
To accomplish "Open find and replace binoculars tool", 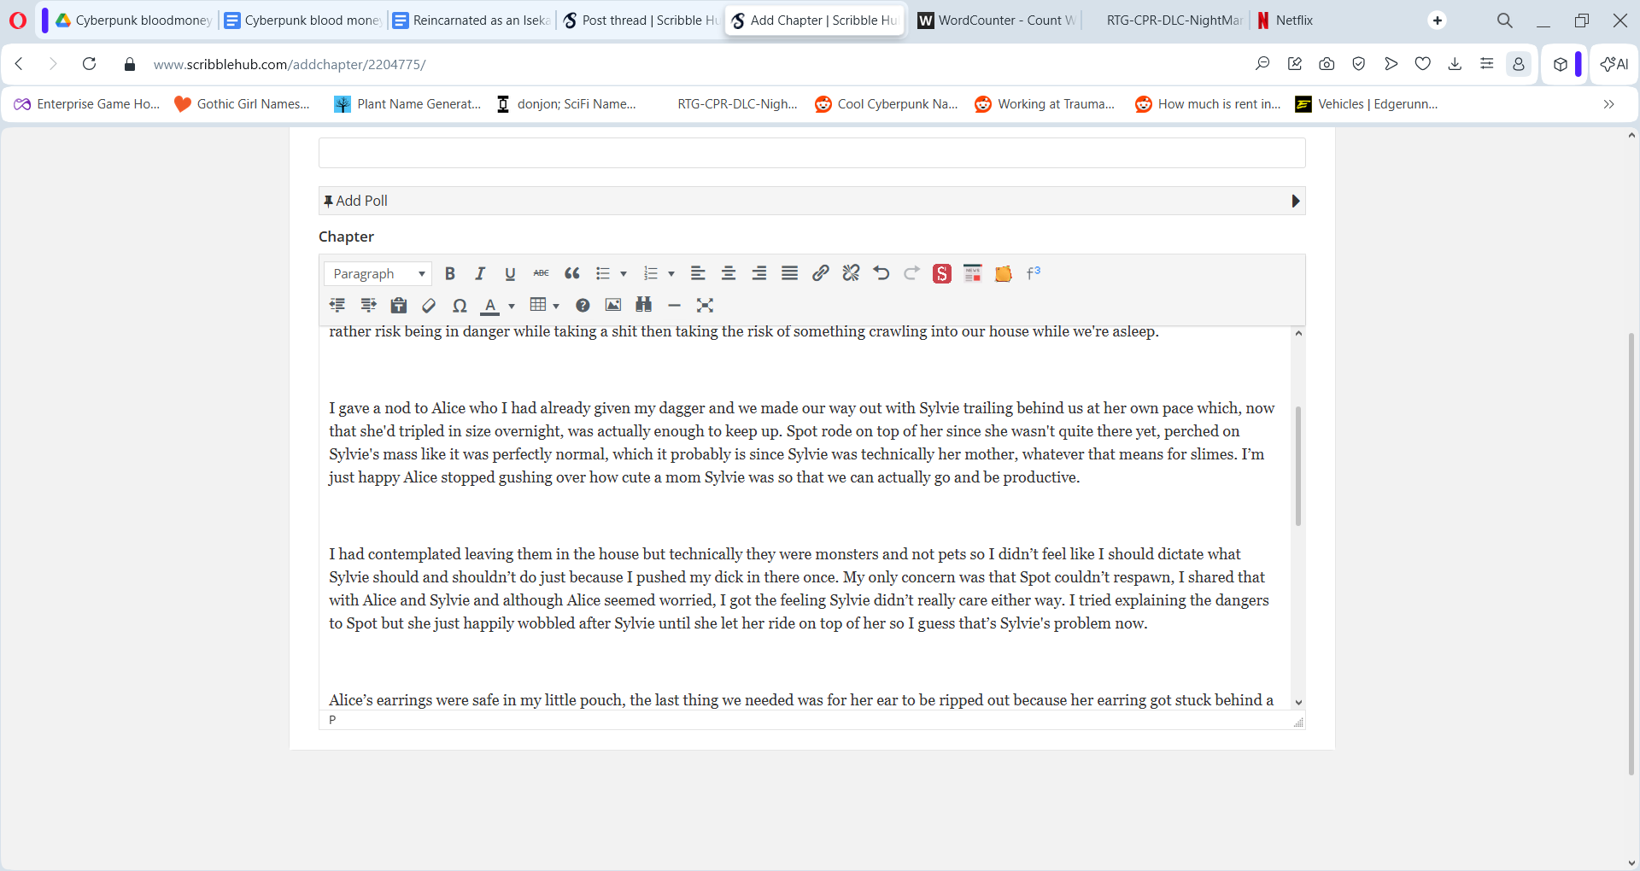I will [644, 306].
